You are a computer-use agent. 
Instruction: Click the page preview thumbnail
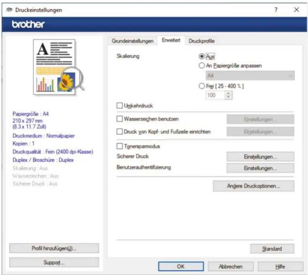[x=59, y=67]
